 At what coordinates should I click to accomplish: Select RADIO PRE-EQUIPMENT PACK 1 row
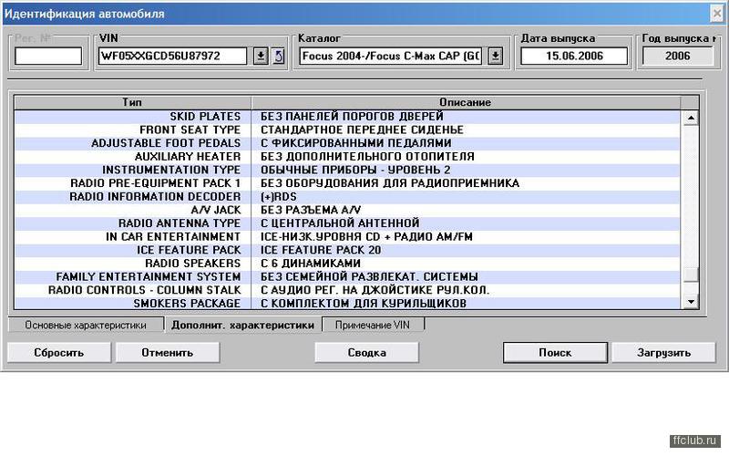347,183
